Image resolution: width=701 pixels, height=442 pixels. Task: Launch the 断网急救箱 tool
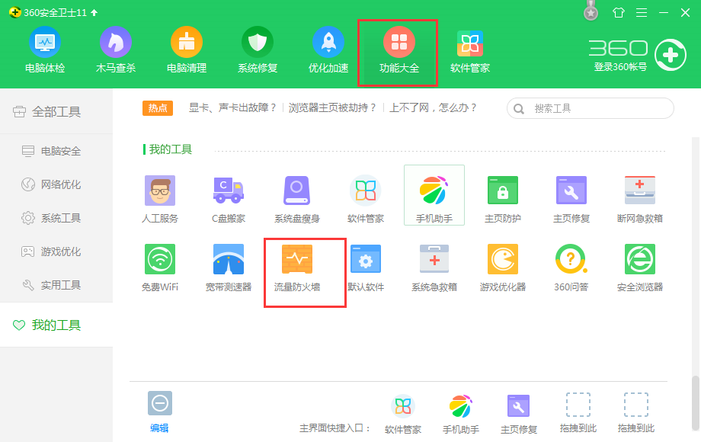[640, 200]
